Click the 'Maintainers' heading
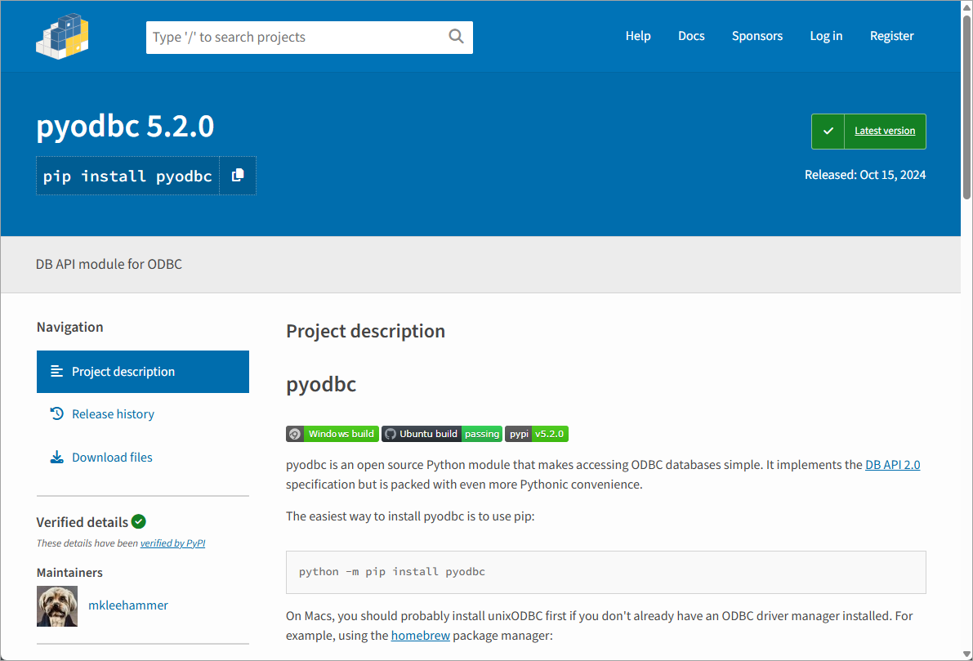 69,573
